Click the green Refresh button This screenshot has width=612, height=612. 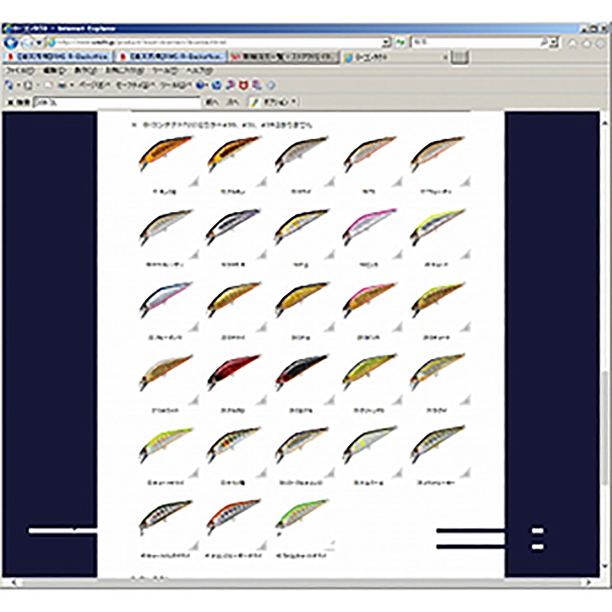click(400, 43)
